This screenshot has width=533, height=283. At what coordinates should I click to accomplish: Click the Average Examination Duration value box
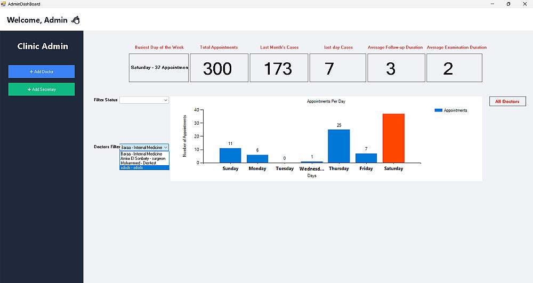(x=455, y=68)
